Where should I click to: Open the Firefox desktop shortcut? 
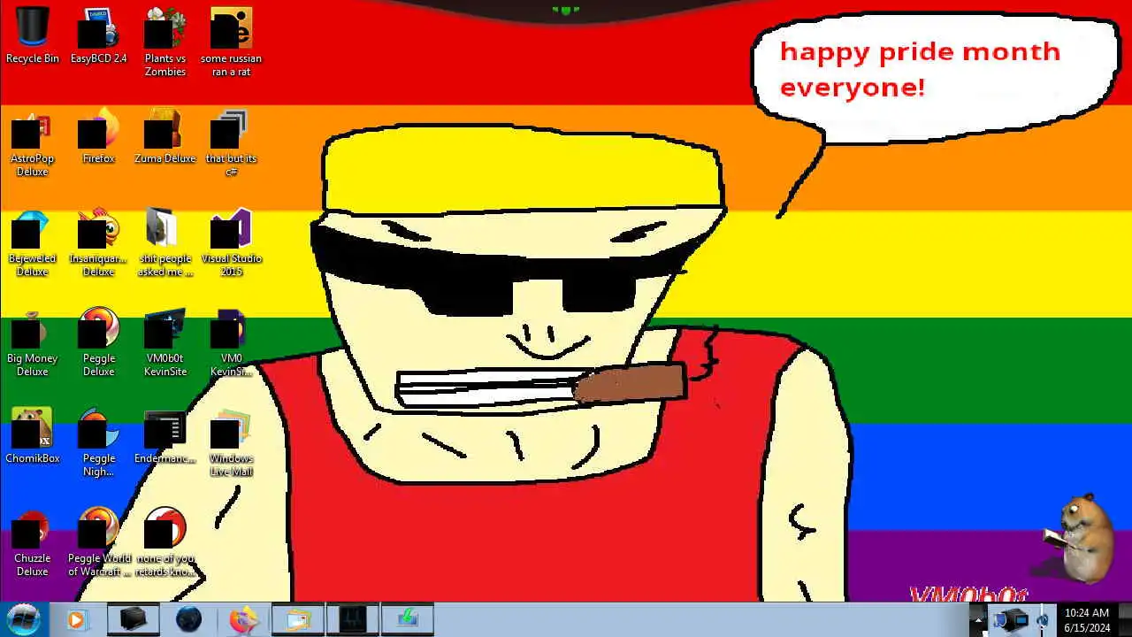pyautogui.click(x=98, y=135)
